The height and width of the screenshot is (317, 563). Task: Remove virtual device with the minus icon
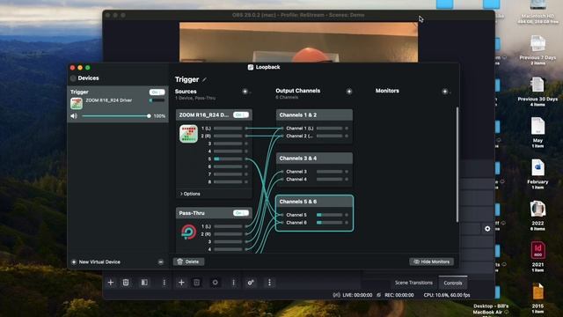[x=160, y=262]
